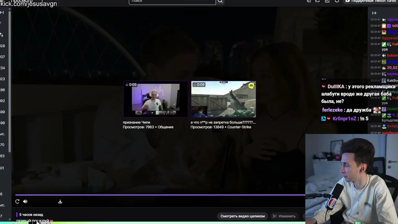The image size is (398, 224).
Task: Focus the Поиск search field
Action: click(x=172, y=2)
